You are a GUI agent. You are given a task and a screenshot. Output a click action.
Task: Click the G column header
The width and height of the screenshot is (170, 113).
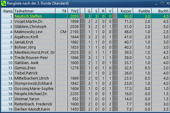(x=88, y=11)
